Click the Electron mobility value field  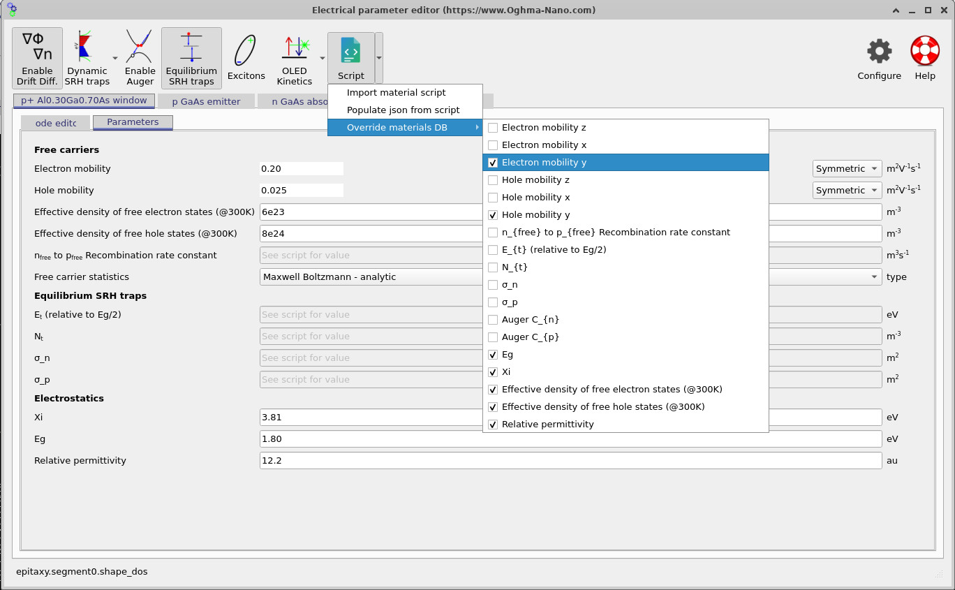coord(302,168)
